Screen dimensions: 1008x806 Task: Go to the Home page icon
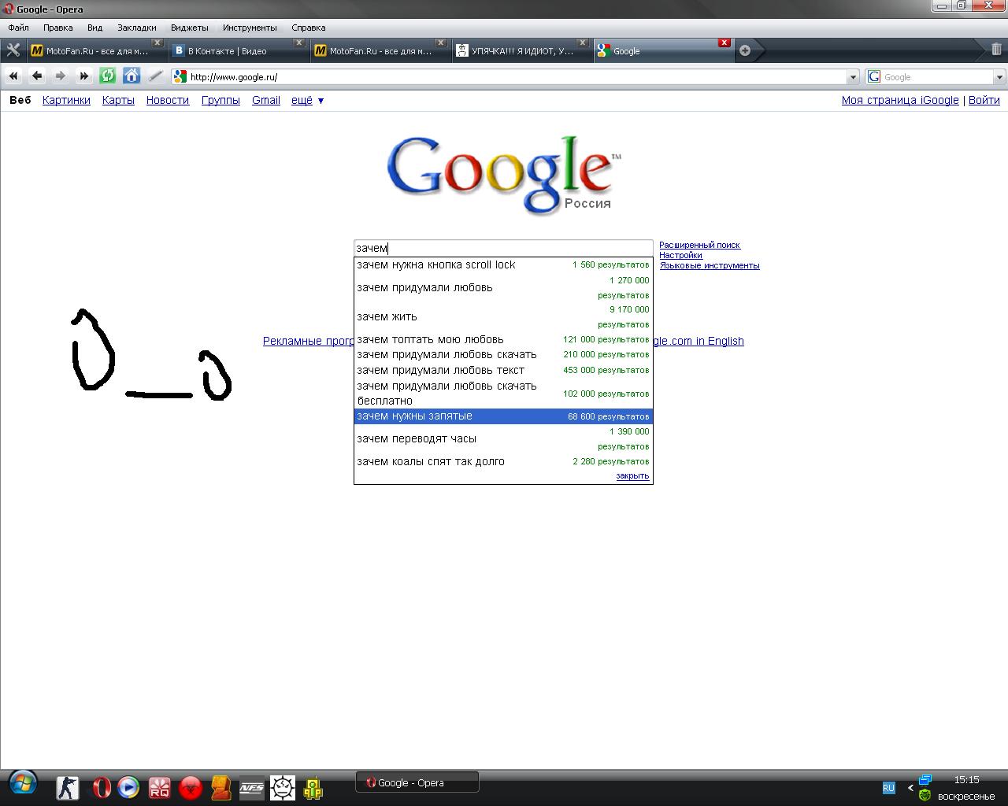coord(132,76)
